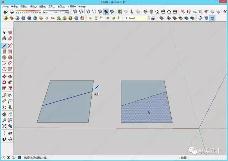Open the layer manager icon beside Layer0
Screen dimensions: 228x161
tap(153, 18)
